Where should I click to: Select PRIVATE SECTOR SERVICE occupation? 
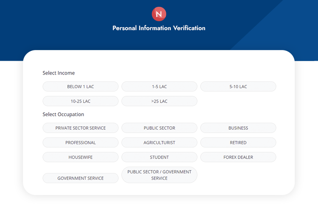click(81, 128)
